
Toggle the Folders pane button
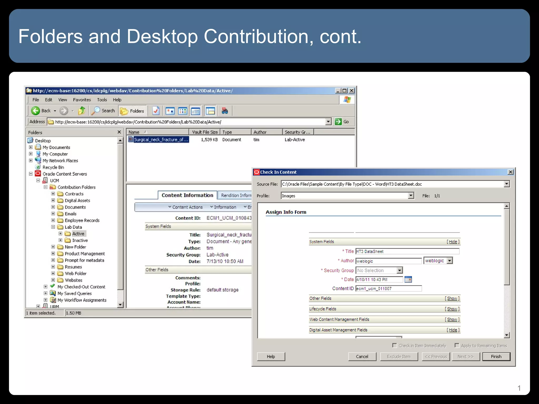pos(132,111)
